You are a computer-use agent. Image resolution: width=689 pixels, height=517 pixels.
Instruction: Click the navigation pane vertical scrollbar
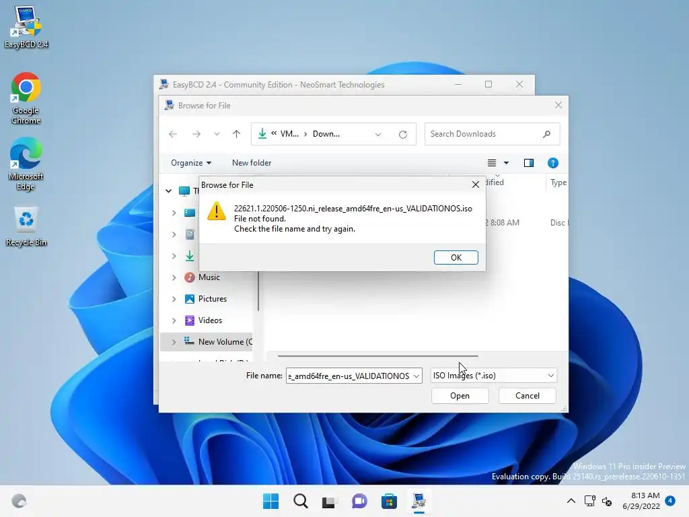coord(258,290)
